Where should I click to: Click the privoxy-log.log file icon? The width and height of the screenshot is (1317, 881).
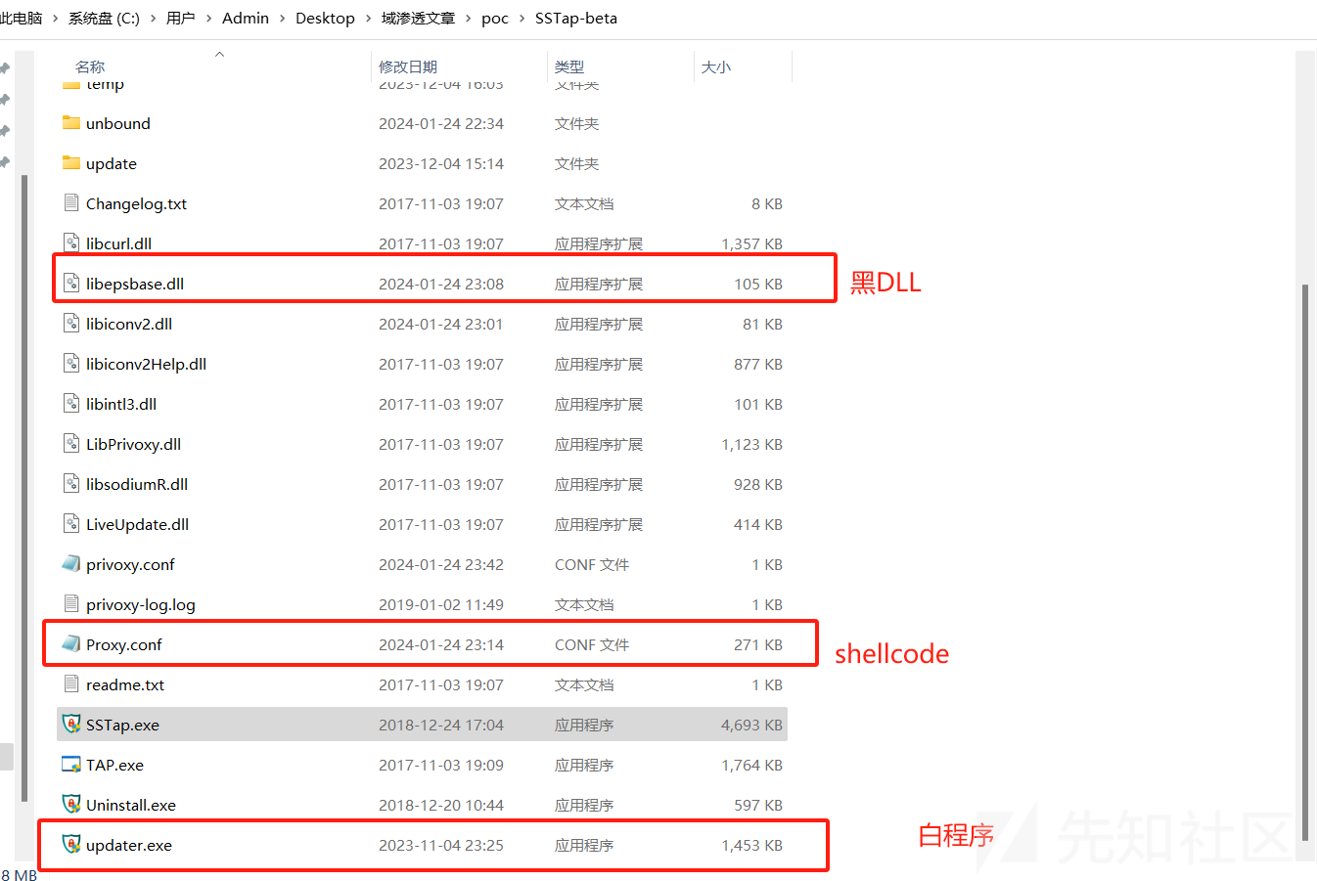[70, 604]
